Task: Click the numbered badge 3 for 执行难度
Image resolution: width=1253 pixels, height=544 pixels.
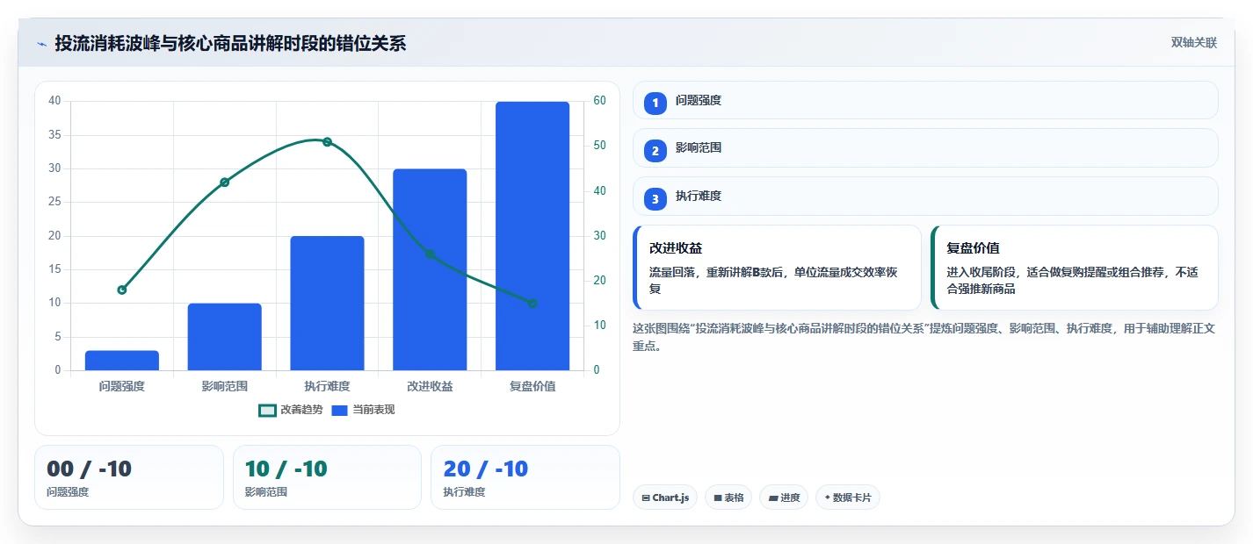Action: coord(655,199)
